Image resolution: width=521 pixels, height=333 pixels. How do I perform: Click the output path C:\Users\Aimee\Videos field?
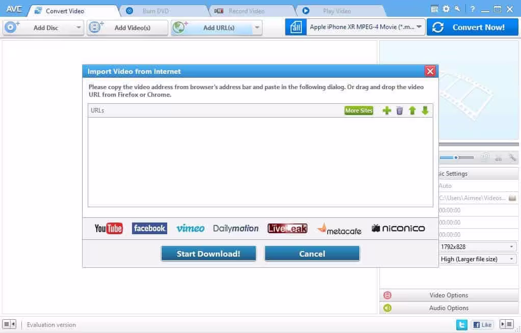coord(473,198)
